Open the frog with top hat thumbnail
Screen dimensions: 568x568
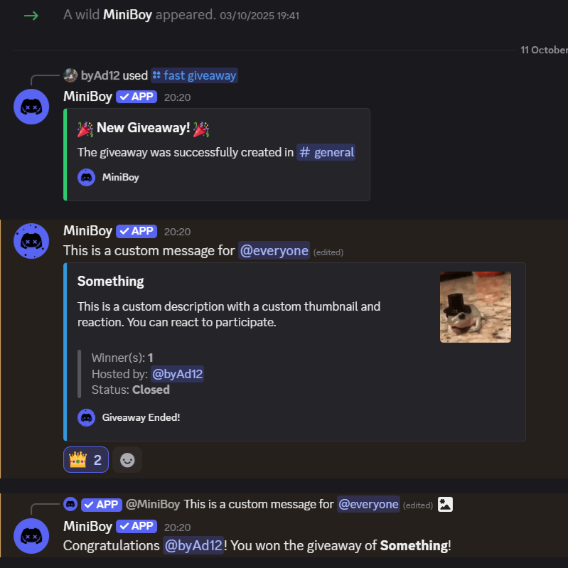pyautogui.click(x=475, y=307)
